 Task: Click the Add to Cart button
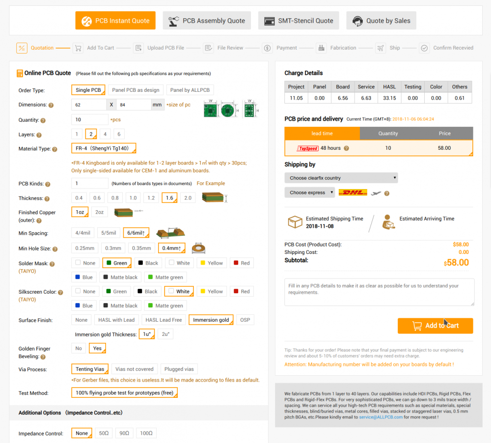click(x=435, y=326)
